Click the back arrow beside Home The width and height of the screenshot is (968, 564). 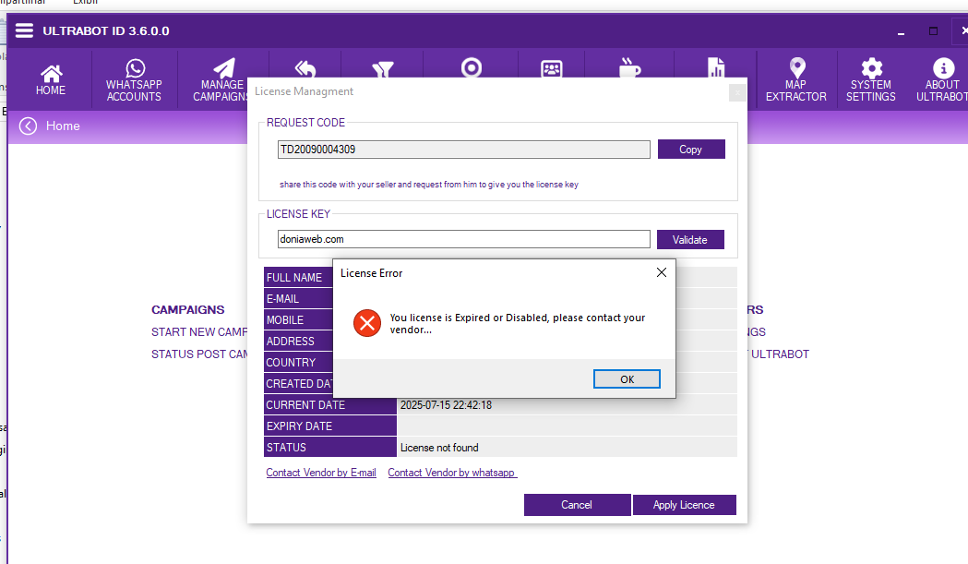pyautogui.click(x=28, y=126)
